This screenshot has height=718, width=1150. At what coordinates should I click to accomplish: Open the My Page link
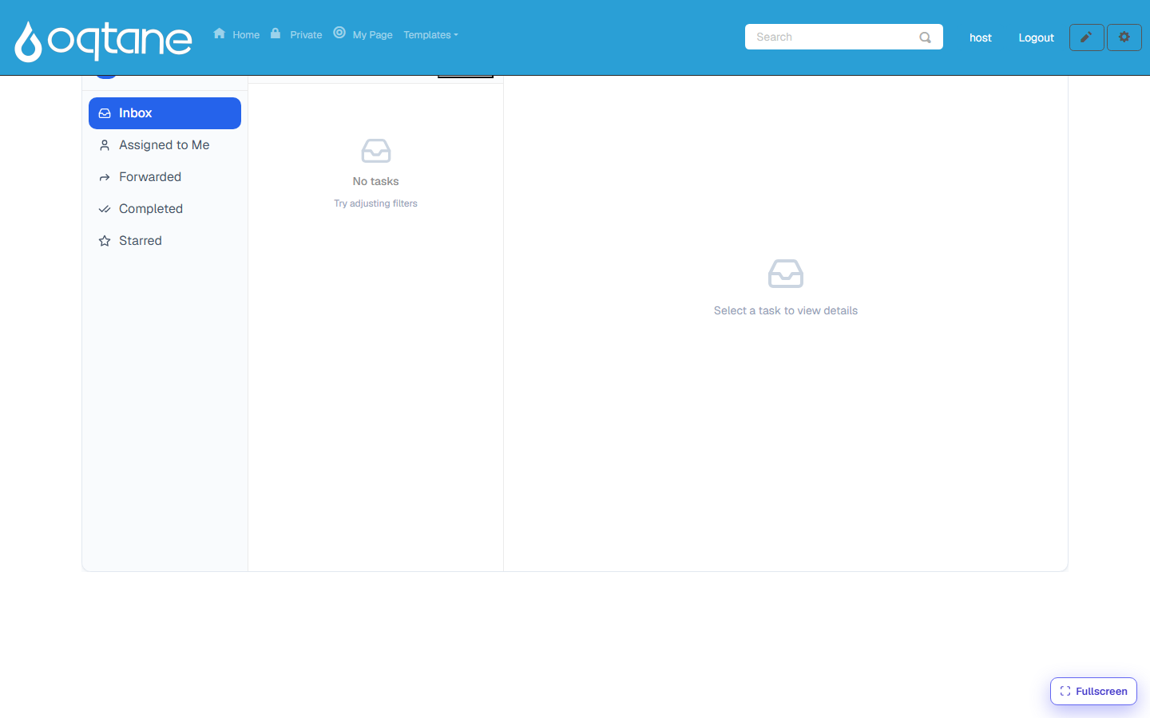363,34
